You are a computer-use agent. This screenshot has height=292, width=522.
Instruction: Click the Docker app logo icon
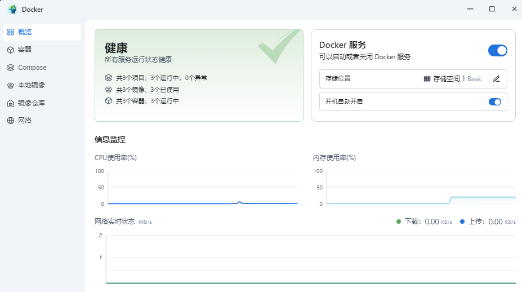click(x=12, y=10)
